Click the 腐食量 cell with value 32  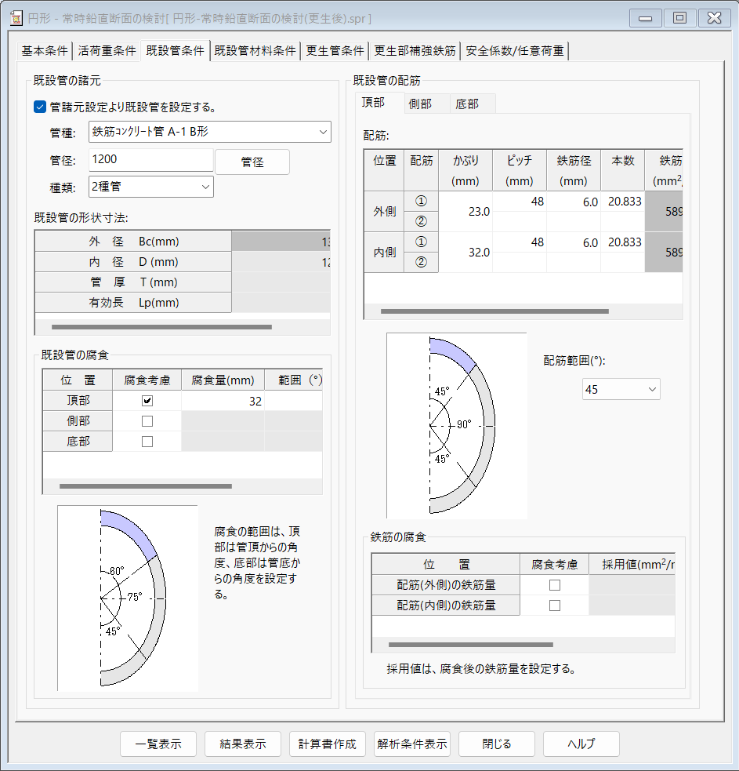pyautogui.click(x=223, y=401)
